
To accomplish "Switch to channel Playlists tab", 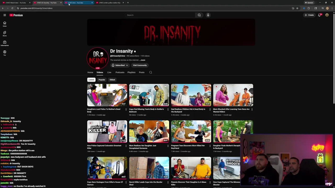I will point(131,72).
